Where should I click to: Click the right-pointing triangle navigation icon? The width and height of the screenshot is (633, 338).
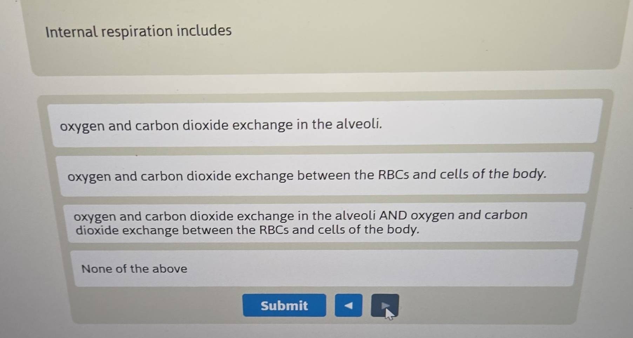pos(385,305)
